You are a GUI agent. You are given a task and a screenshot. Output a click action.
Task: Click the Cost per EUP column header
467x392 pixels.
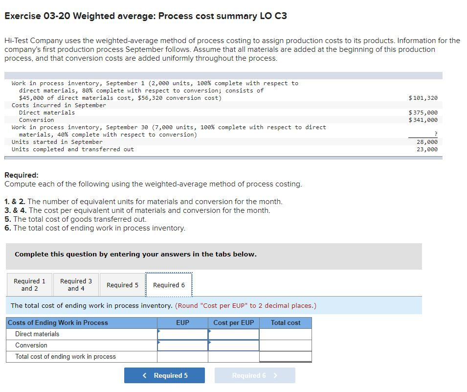click(233, 323)
